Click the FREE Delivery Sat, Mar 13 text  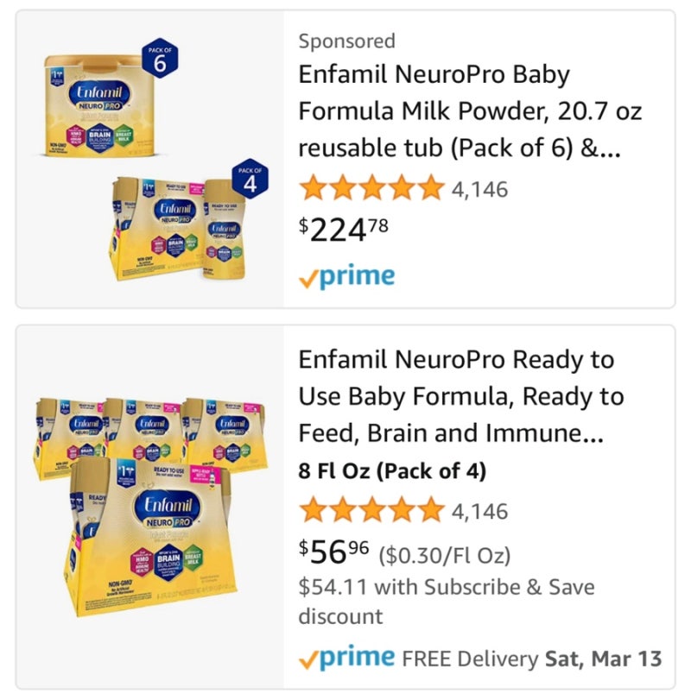[531, 659]
